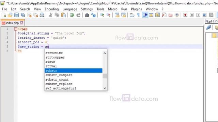Print the document using printer icon
218x122 pixels.
(42, 15)
